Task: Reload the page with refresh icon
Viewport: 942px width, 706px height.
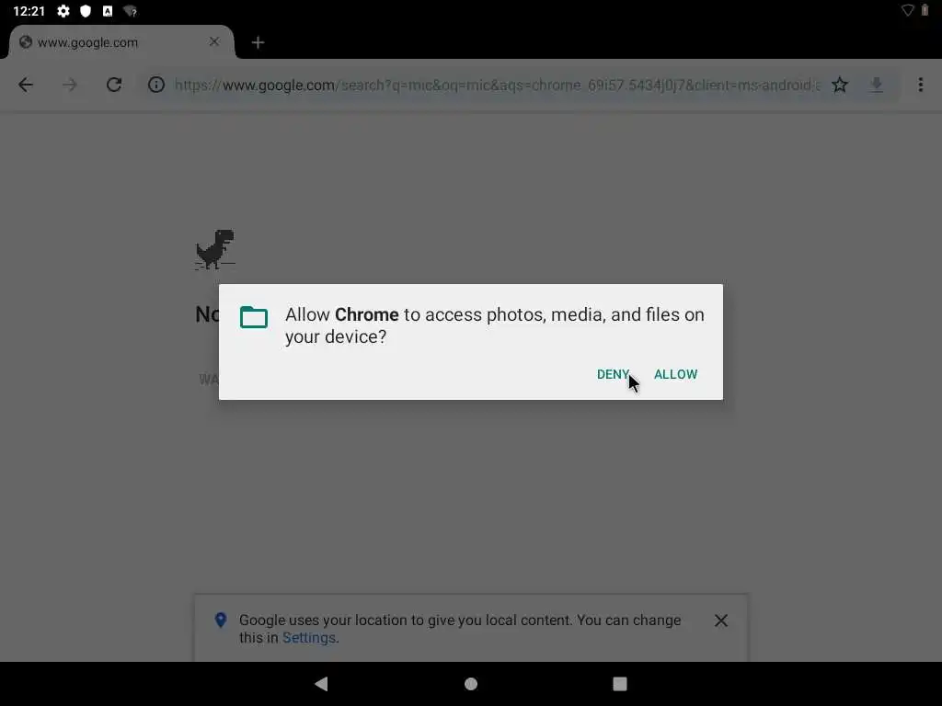Action: tap(114, 85)
